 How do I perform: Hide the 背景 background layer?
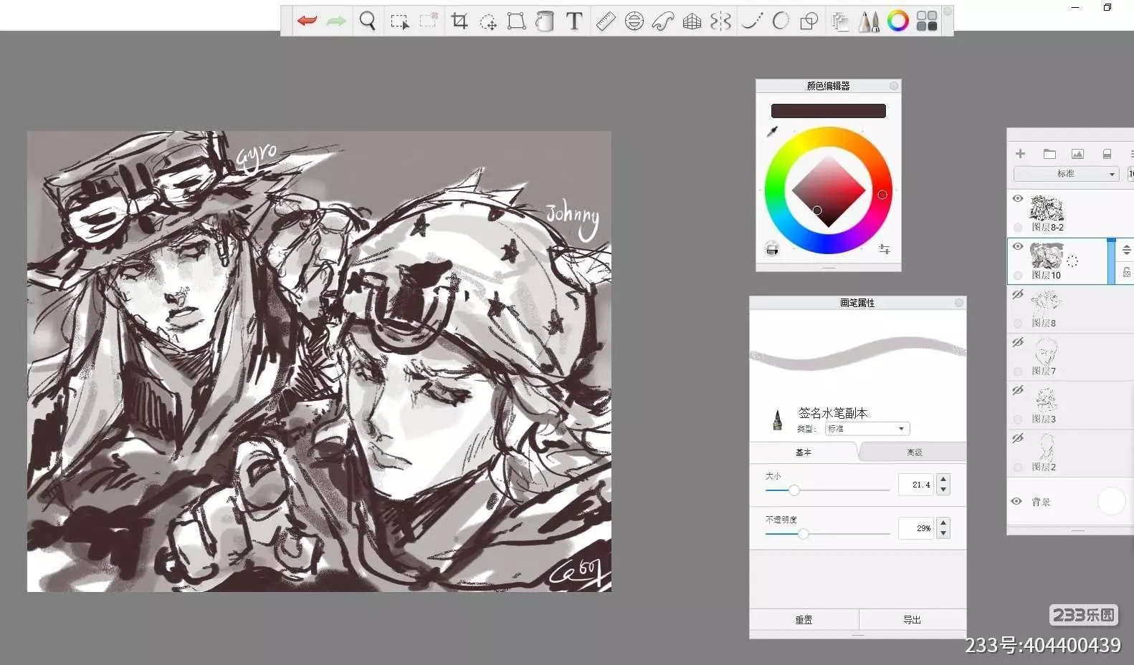pyautogui.click(x=1016, y=502)
